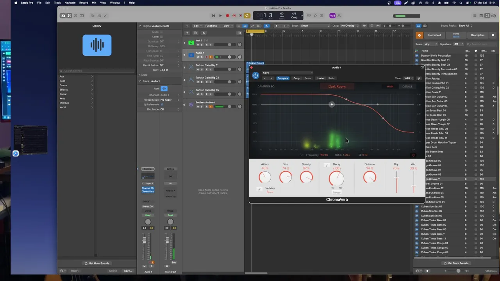The width and height of the screenshot is (500, 281).
Task: Mute the Audio 1 track
Action: [x=198, y=57]
